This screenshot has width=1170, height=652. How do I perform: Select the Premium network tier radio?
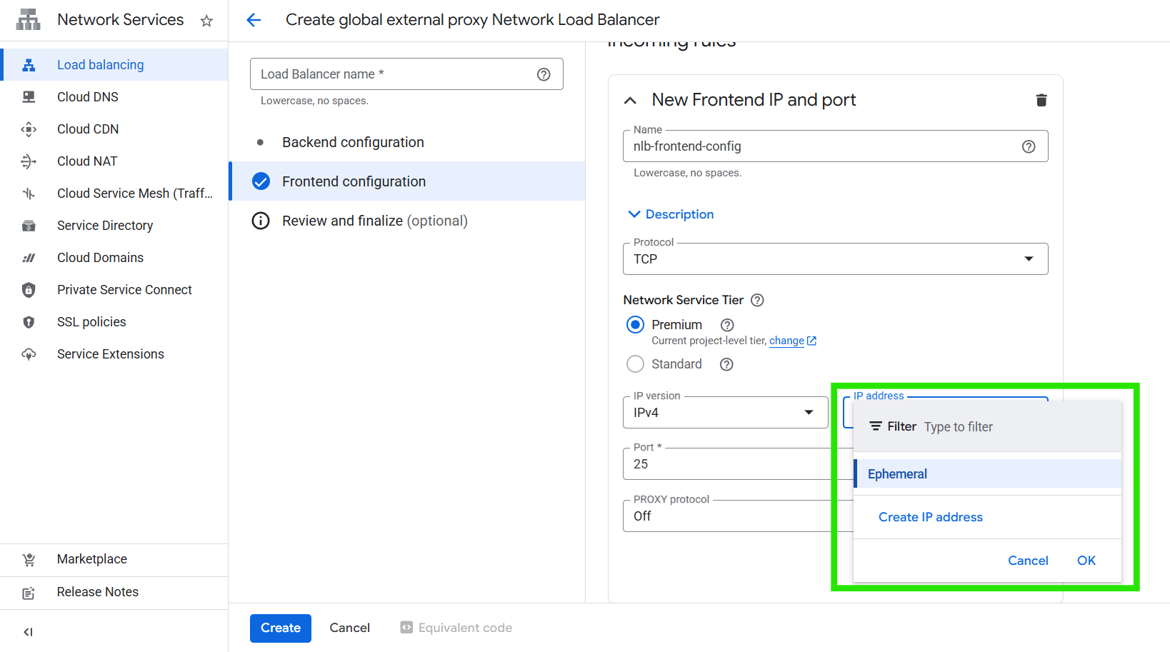(x=635, y=325)
